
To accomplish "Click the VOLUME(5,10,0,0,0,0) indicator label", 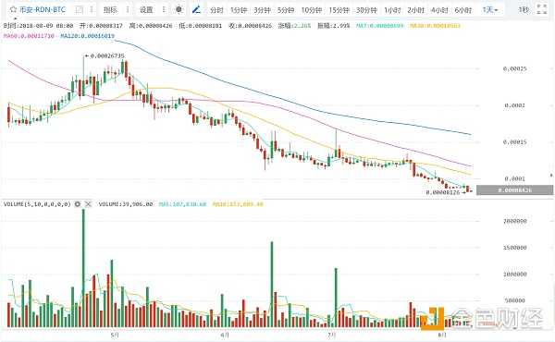I will (x=37, y=204).
